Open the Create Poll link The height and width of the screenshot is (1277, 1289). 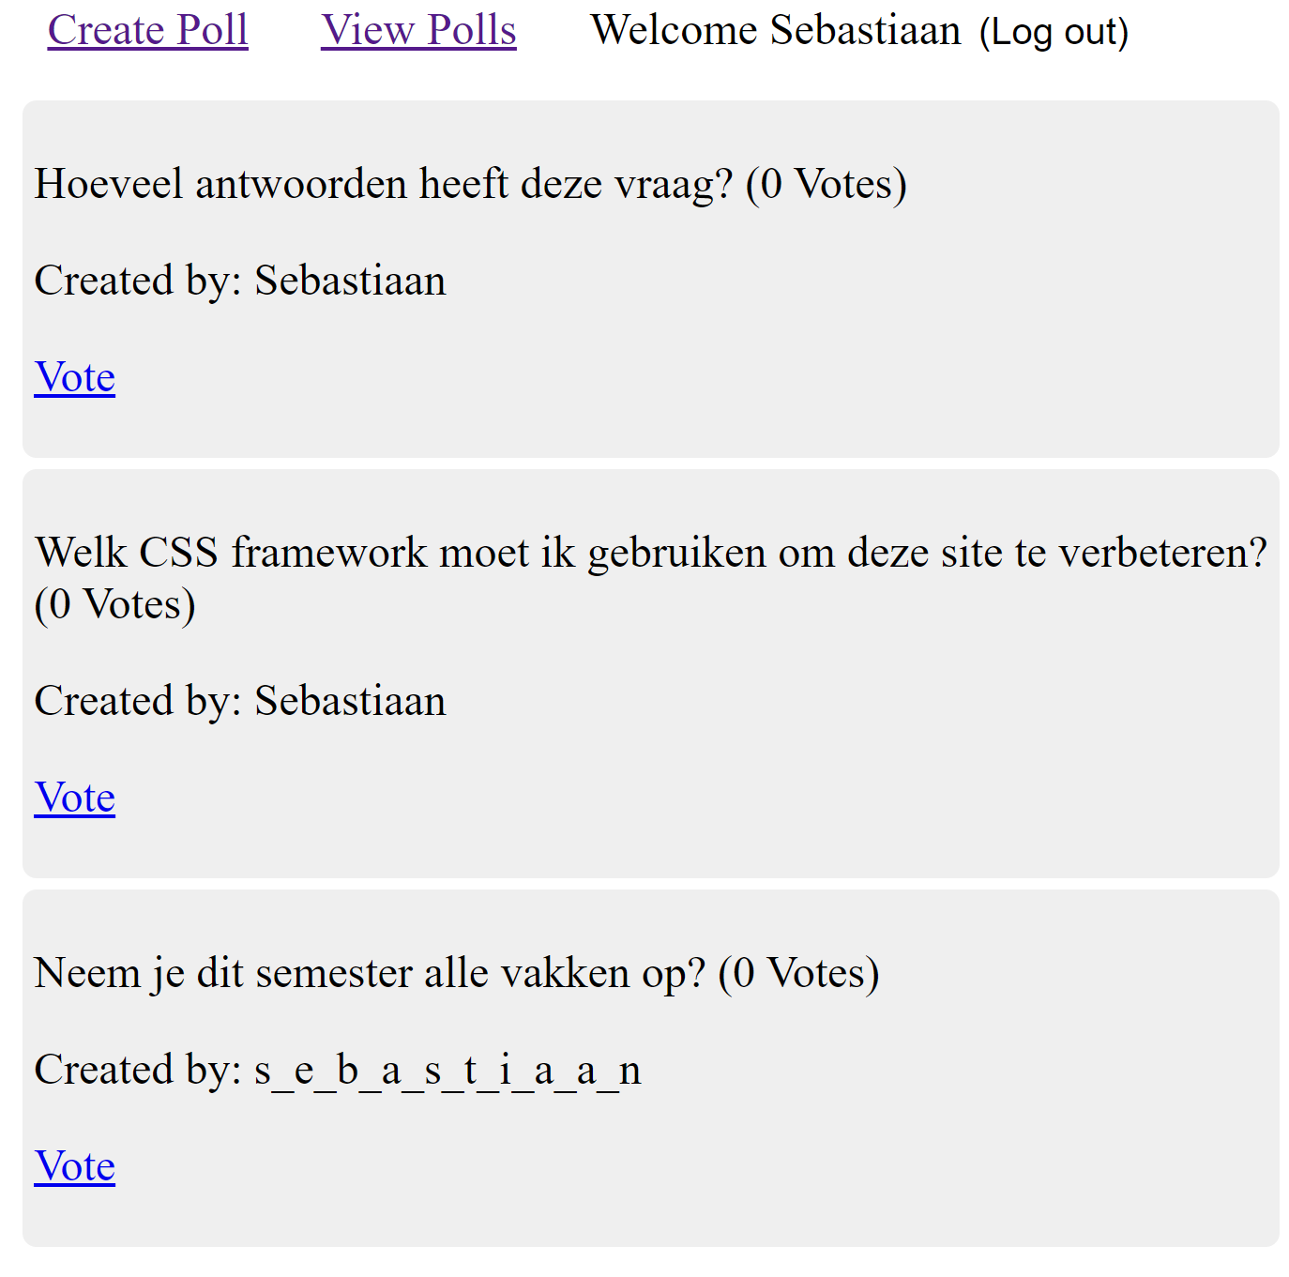click(147, 30)
